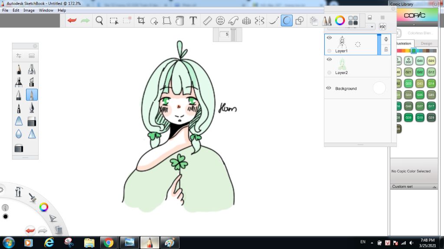Pick the G09 Copic color swatch
The height and width of the screenshot is (249, 444).
(x=408, y=118)
